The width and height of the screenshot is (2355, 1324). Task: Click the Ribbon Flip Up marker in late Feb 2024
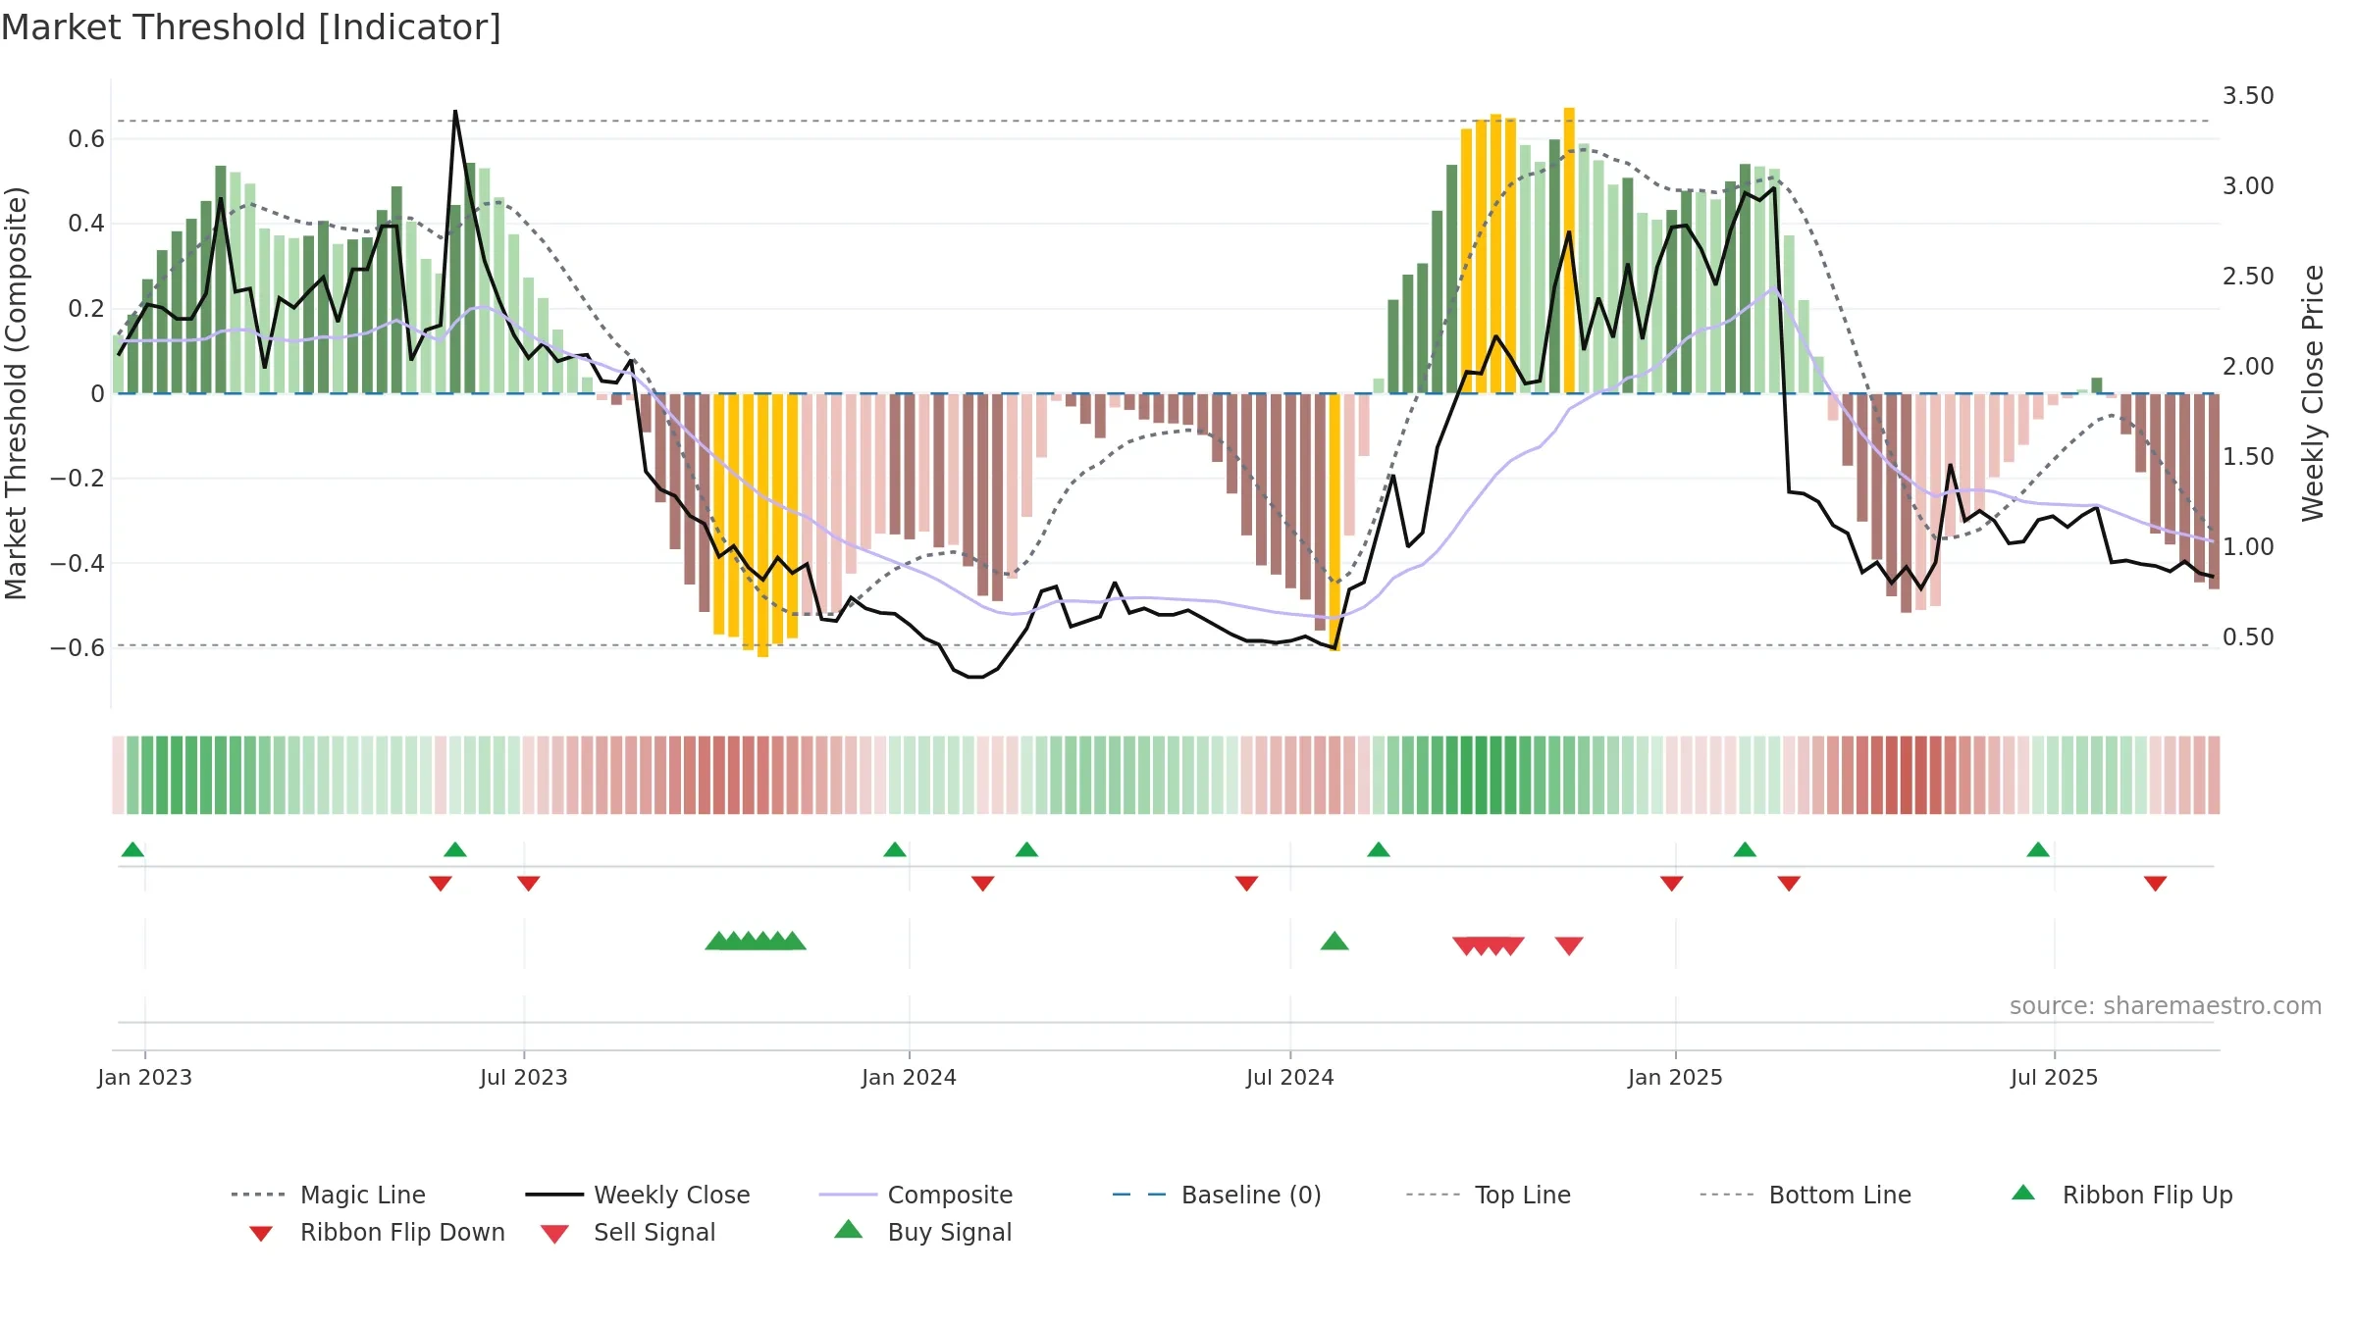pos(1026,849)
